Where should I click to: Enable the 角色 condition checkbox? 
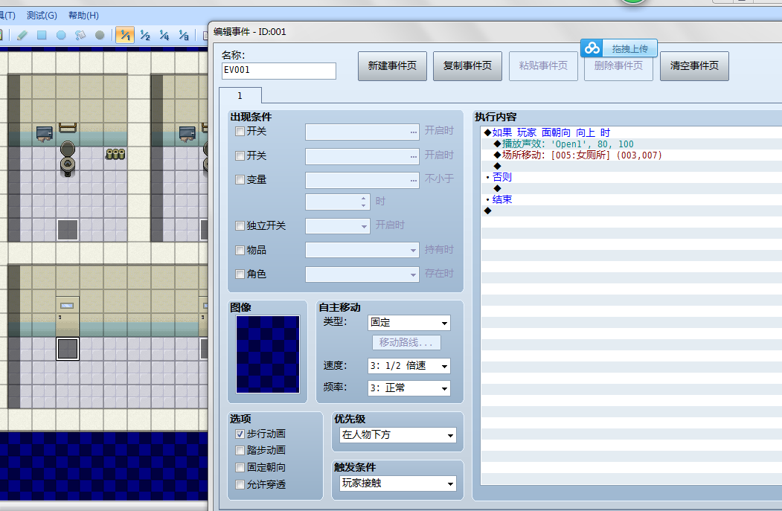click(240, 274)
